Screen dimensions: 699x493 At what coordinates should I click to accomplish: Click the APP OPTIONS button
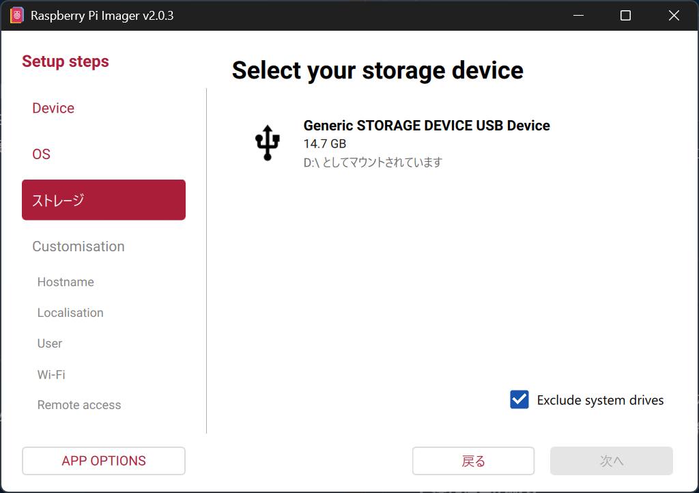104,461
